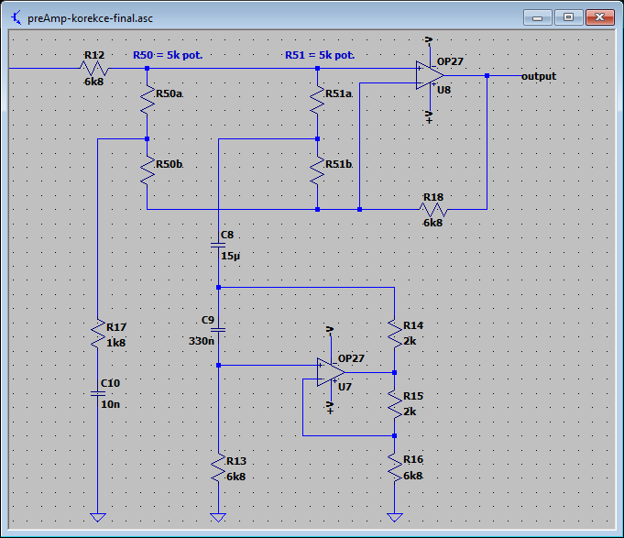This screenshot has height=538, width=624.
Task: Maximize the preAmp-korekce-final.asc window
Action: tap(568, 17)
